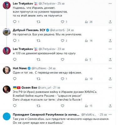Like Lev Tretyakov's demilitarized zone tweet

(62, 59)
